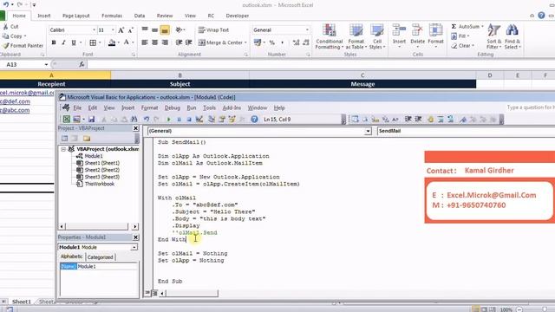
Task: Toggle Italic formatting in Excel ribbon
Action: tap(63, 42)
